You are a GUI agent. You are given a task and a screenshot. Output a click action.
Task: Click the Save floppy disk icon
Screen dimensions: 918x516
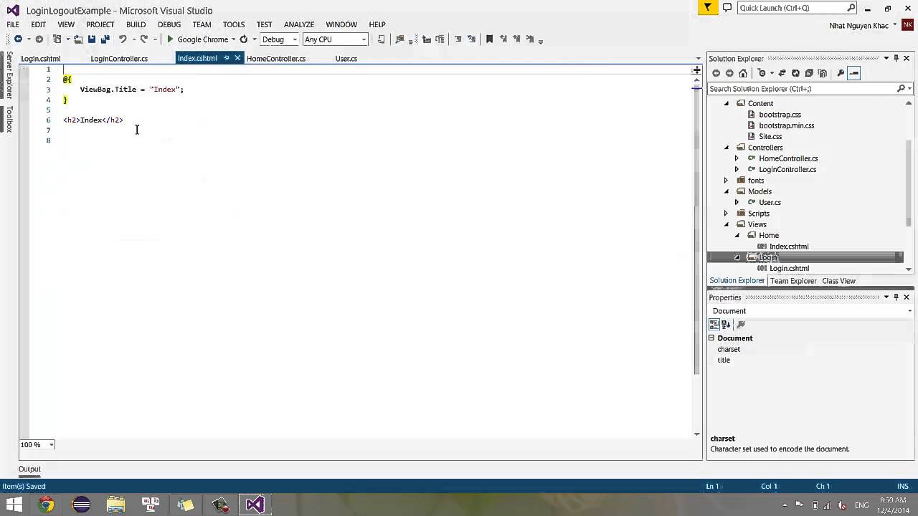coord(91,39)
